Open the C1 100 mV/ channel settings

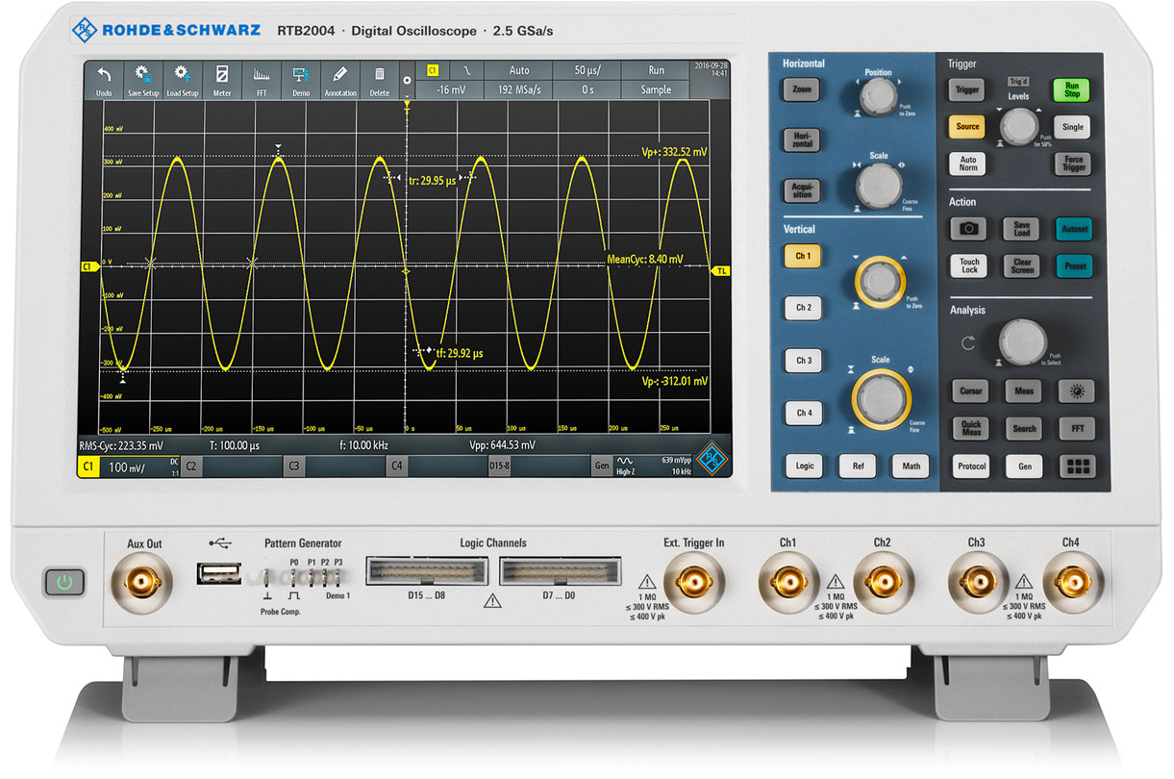click(129, 465)
